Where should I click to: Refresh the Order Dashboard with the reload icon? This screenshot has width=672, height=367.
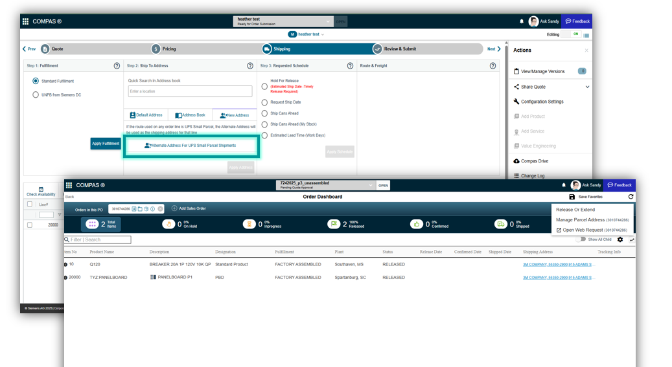click(631, 197)
